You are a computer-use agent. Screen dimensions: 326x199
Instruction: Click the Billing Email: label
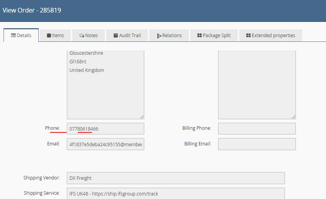pyautogui.click(x=198, y=144)
